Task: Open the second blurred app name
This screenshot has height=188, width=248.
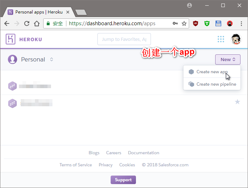Action: tap(36, 103)
